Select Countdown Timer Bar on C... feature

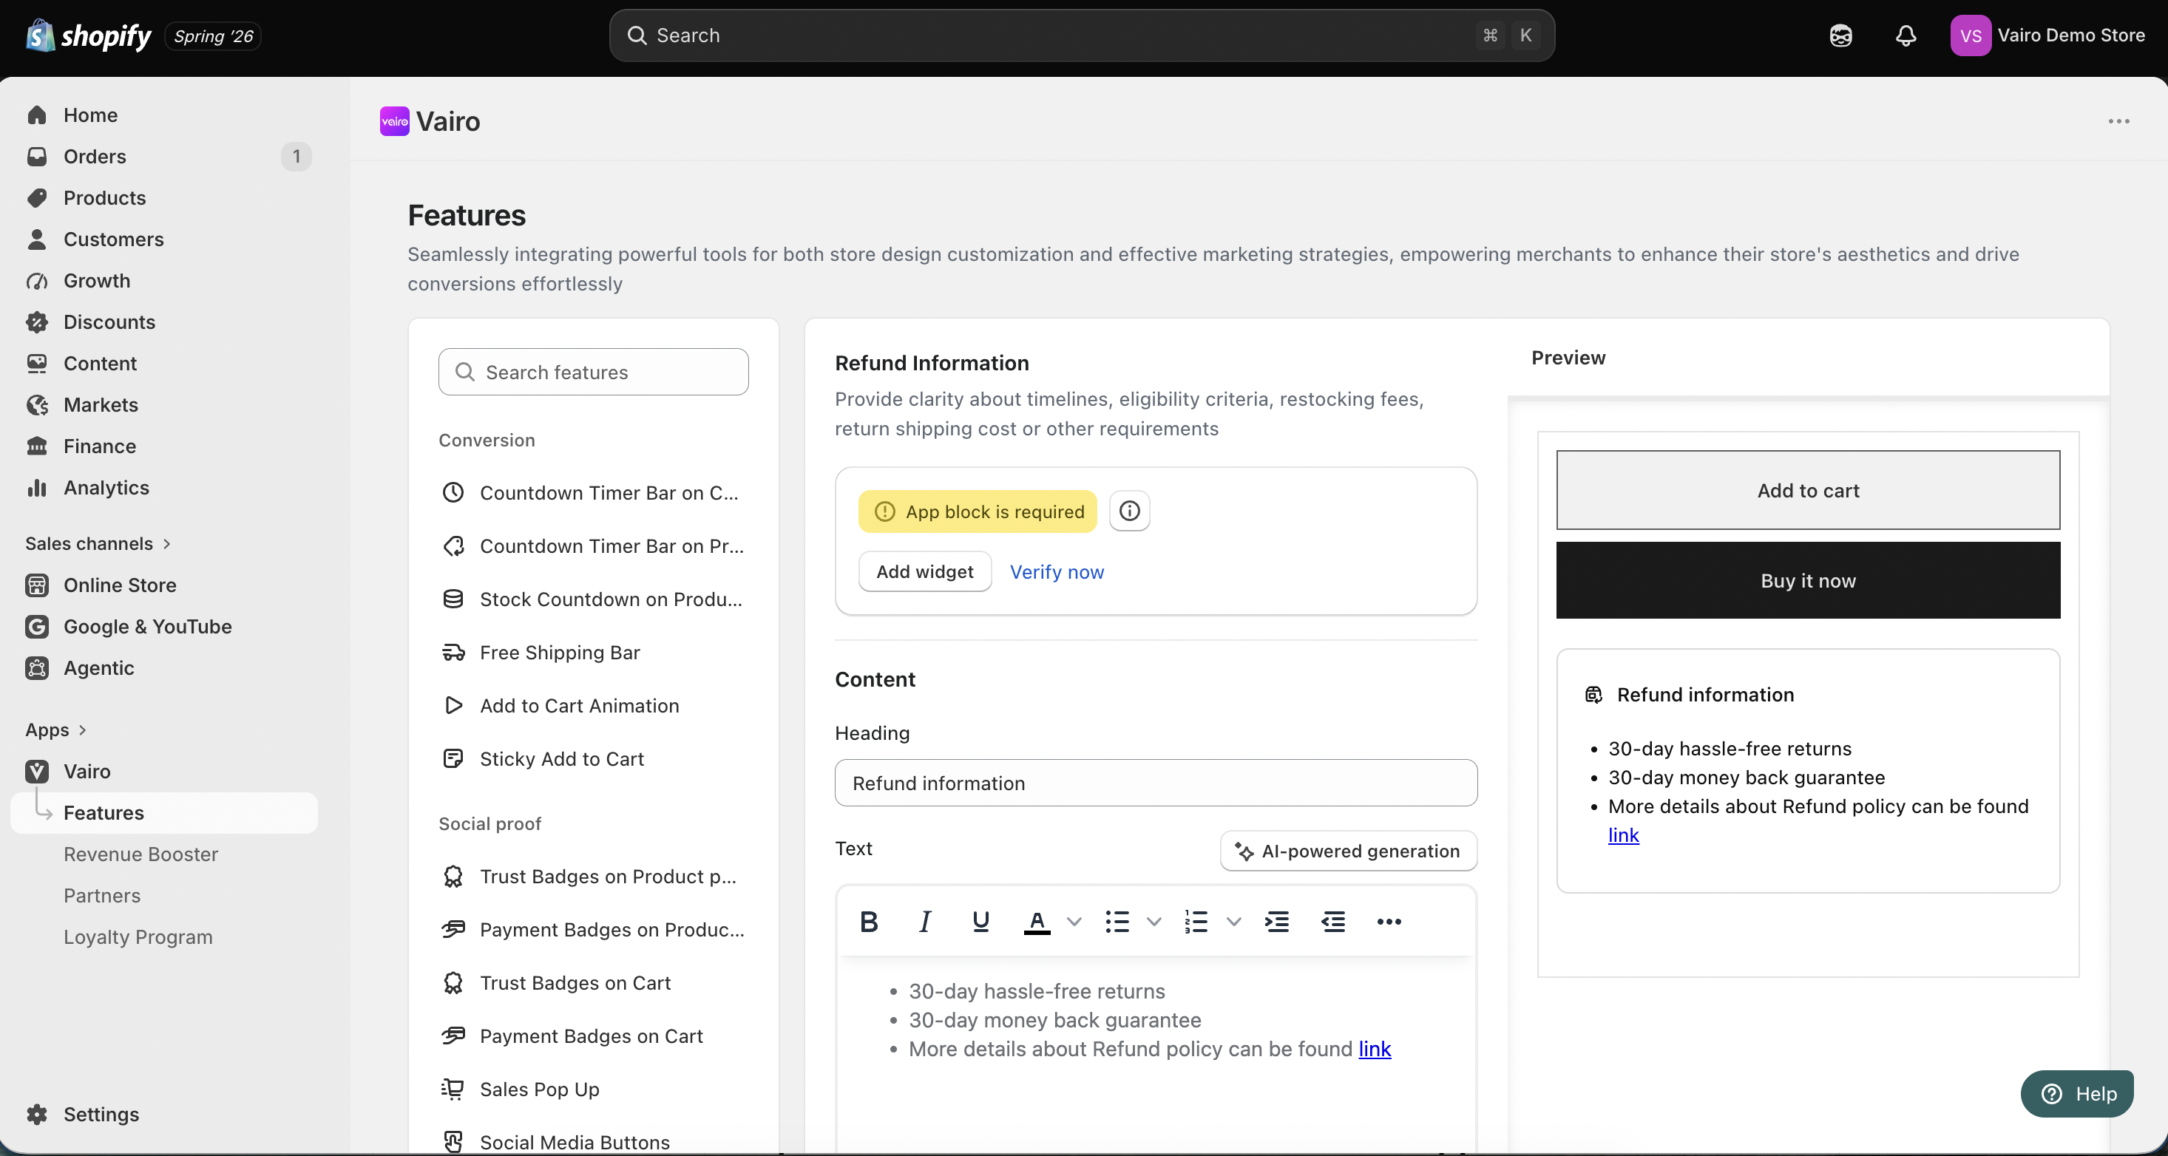pos(593,492)
